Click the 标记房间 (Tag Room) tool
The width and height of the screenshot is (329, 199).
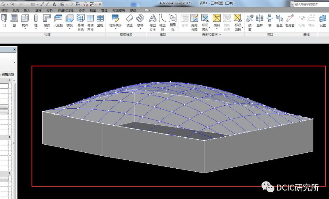coord(205,23)
